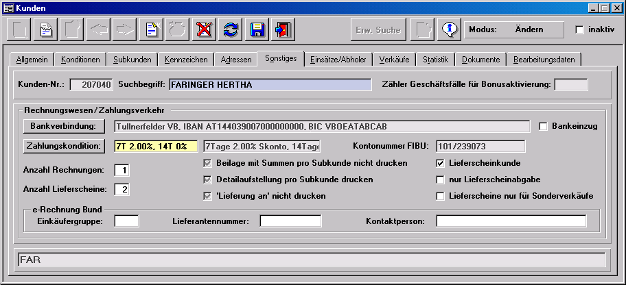Click the Anzahl Lieferscheine field

pos(121,189)
